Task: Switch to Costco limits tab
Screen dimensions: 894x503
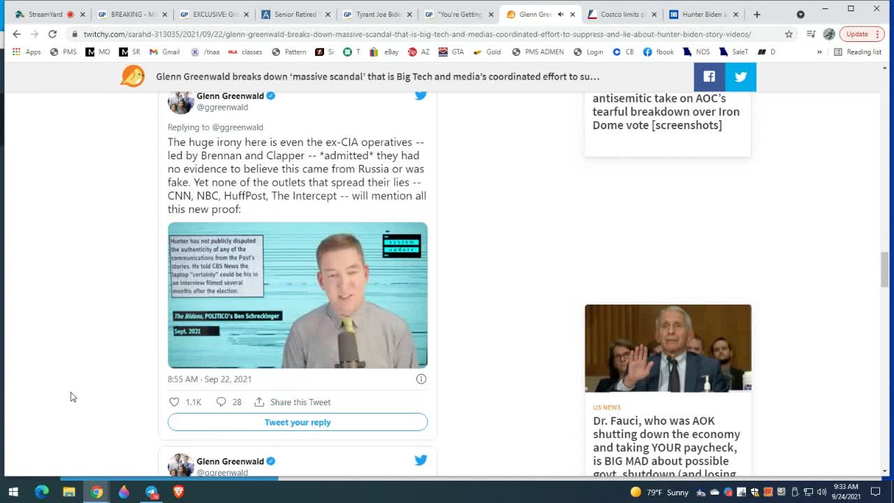Action: coord(620,14)
